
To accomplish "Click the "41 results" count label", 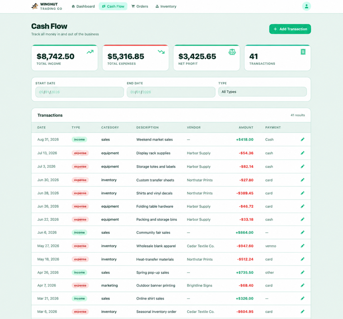I will point(298,115).
